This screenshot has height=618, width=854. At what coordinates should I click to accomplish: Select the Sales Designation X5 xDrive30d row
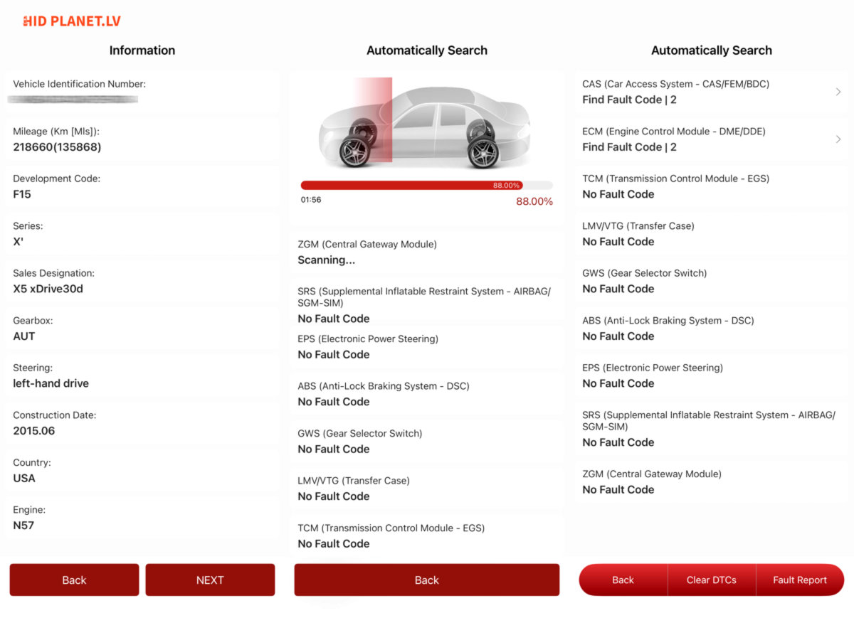pos(142,281)
